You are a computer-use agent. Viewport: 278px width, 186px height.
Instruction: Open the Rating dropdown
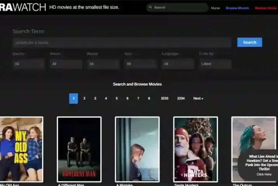coord(103,64)
